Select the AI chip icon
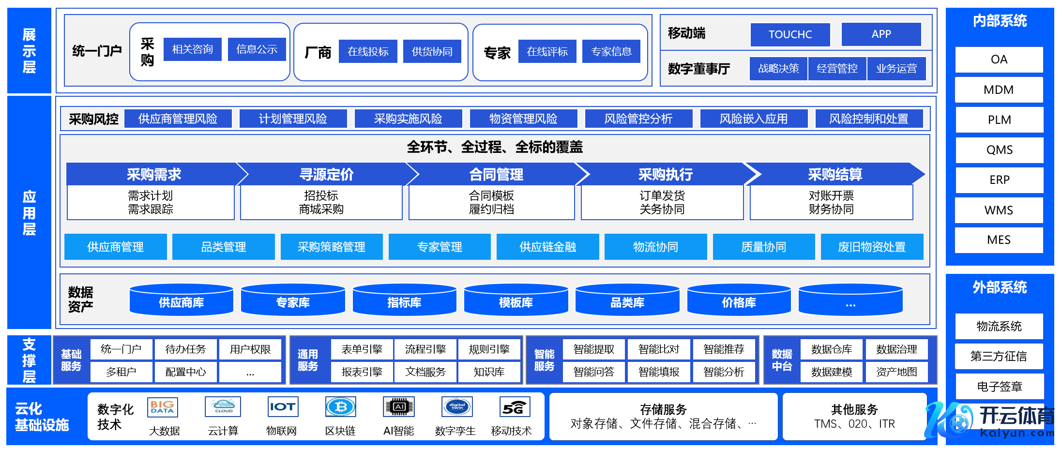Screen dimensions: 1062x449 399,407
